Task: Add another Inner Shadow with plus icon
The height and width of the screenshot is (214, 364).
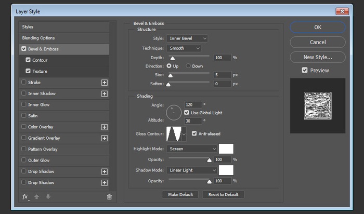Action: pos(104,94)
